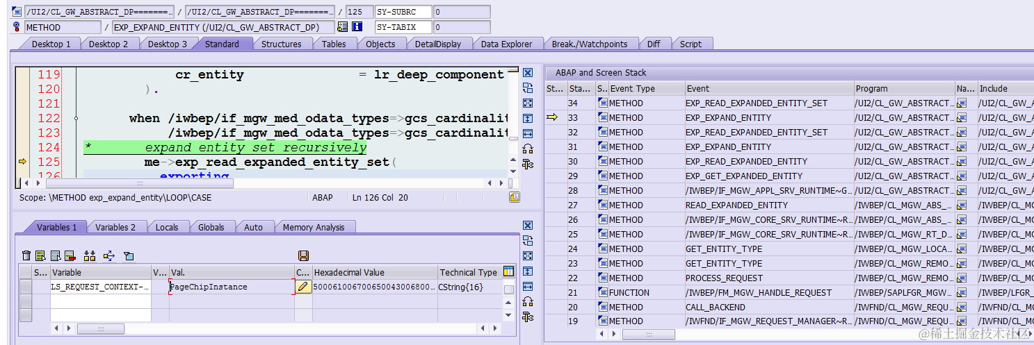
Task: Switch to the Desktop 3 tab
Action: click(x=168, y=44)
